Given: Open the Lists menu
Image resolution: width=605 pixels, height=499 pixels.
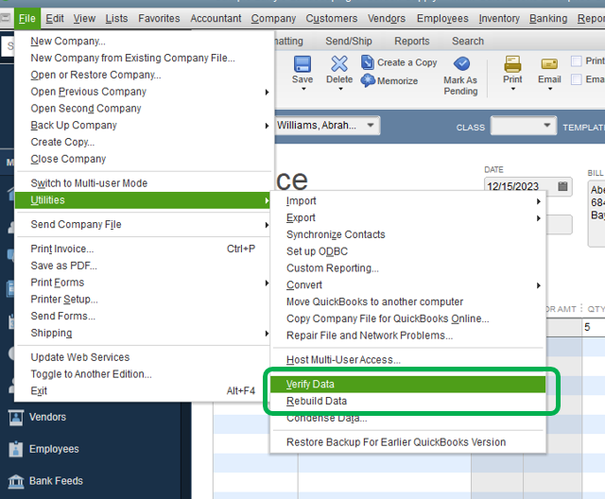Looking at the screenshot, I should pos(116,19).
